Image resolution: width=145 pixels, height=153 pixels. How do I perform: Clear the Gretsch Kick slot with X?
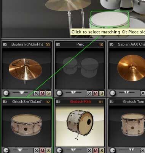click(89, 150)
